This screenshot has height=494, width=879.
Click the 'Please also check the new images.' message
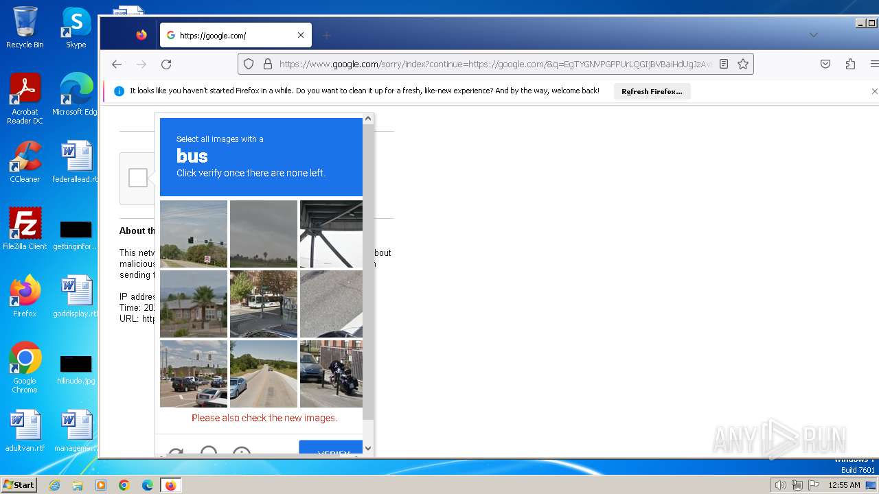click(264, 418)
